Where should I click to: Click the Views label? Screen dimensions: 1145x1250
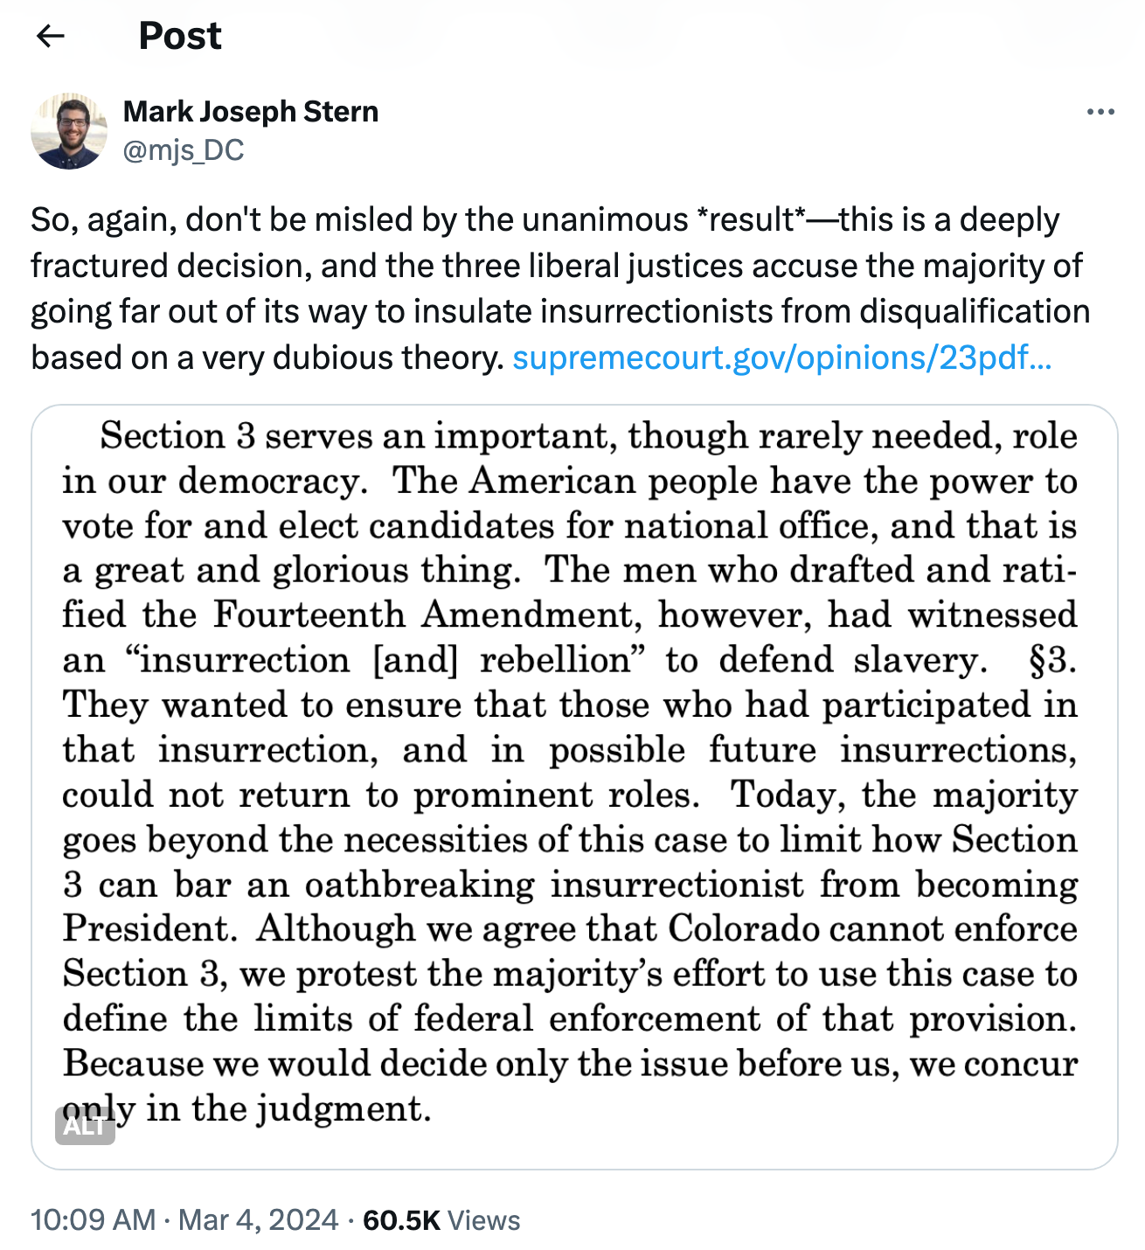coord(483,1219)
